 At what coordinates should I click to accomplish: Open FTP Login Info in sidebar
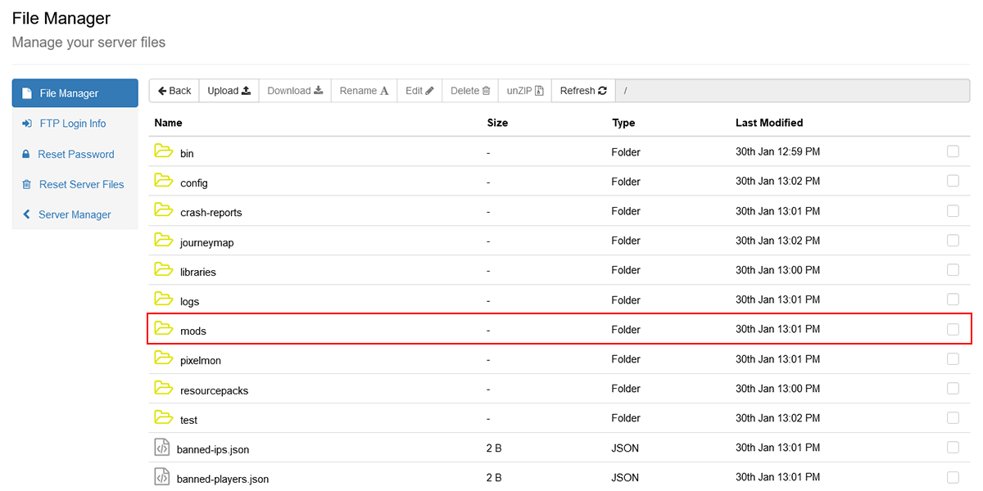(75, 124)
